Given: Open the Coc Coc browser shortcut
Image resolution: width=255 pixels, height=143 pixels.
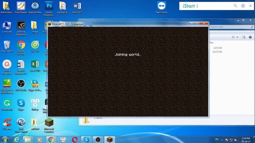Looking at the screenshot, I should [x=35, y=46].
